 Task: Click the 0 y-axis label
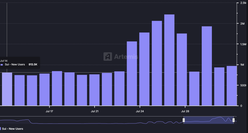point(241,106)
